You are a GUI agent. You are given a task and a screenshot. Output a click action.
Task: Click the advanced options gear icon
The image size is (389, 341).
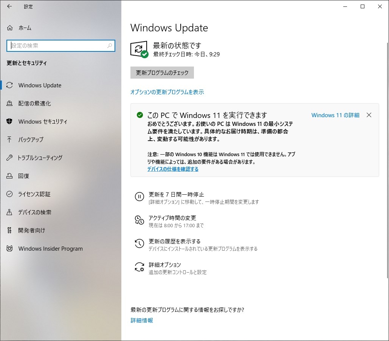139,267
